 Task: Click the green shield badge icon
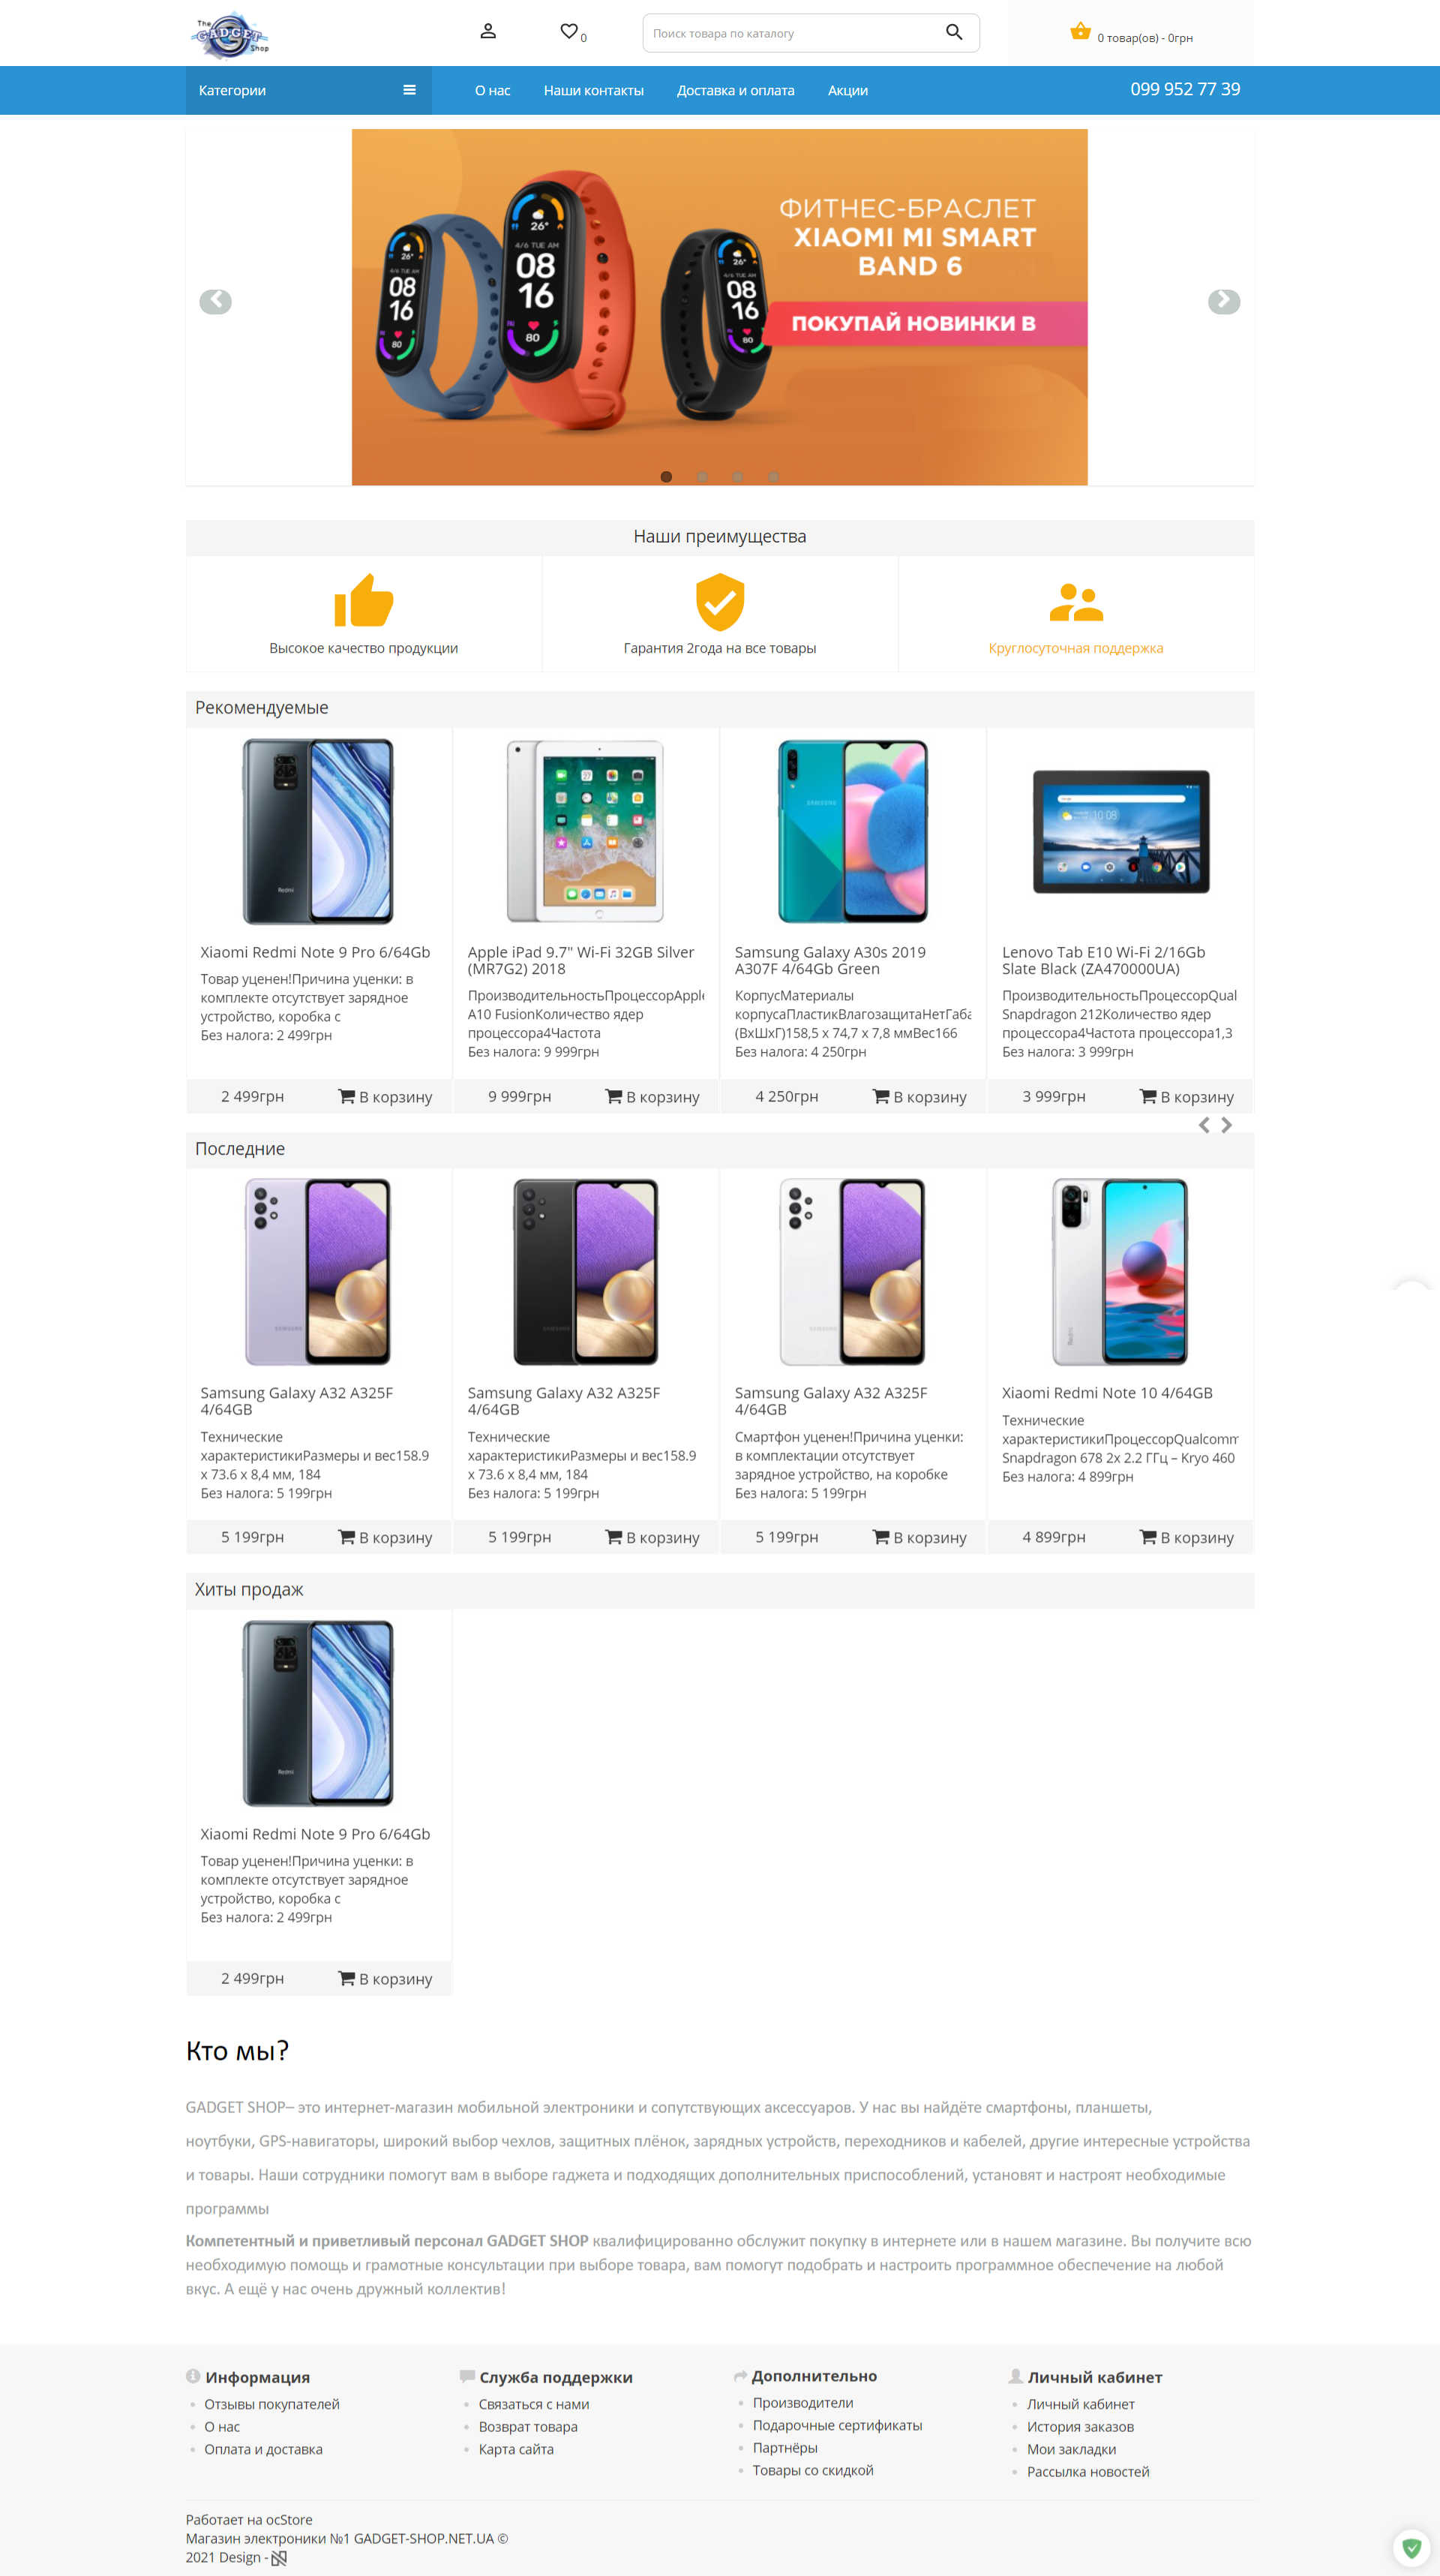[1411, 2549]
